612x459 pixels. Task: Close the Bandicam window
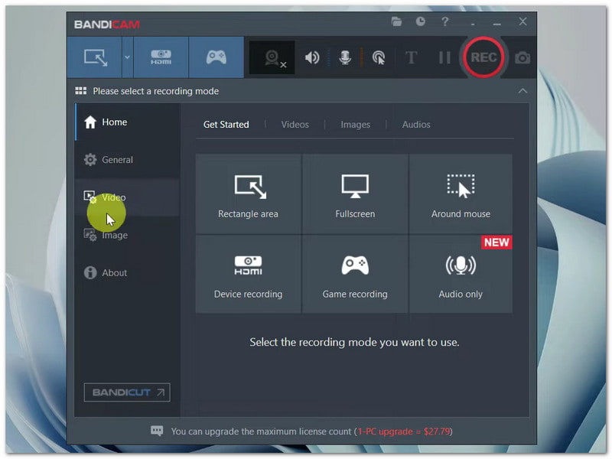(x=522, y=21)
